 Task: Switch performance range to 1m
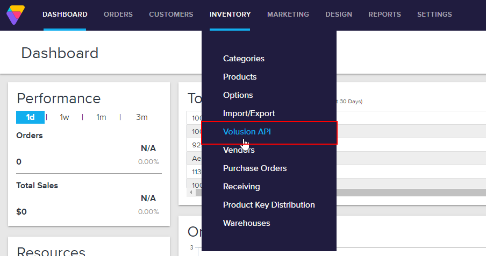pos(101,117)
